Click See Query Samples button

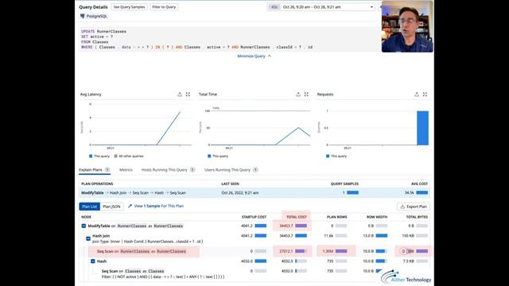point(129,7)
